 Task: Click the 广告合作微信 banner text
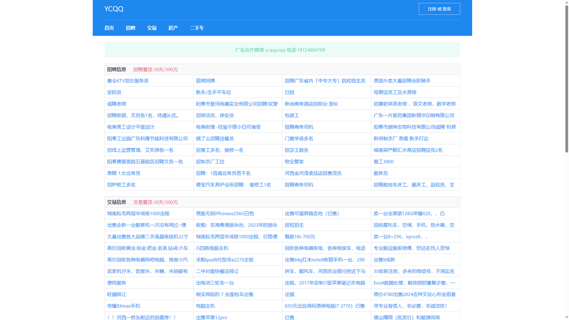(x=280, y=50)
